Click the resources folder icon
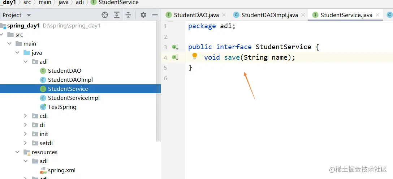This screenshot has height=179, width=393. 27,152
